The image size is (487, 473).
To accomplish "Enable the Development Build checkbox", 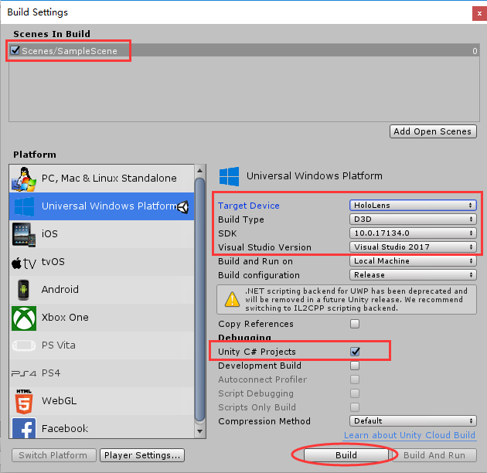I will pyautogui.click(x=355, y=366).
